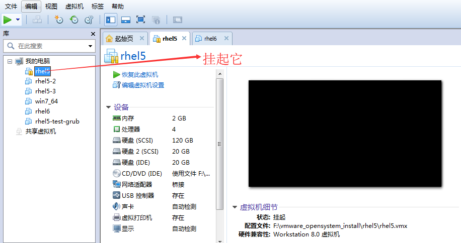Screen dimensions: 461x243
Task: Select rhel5-test-grub in the library tree
Action: (57, 121)
